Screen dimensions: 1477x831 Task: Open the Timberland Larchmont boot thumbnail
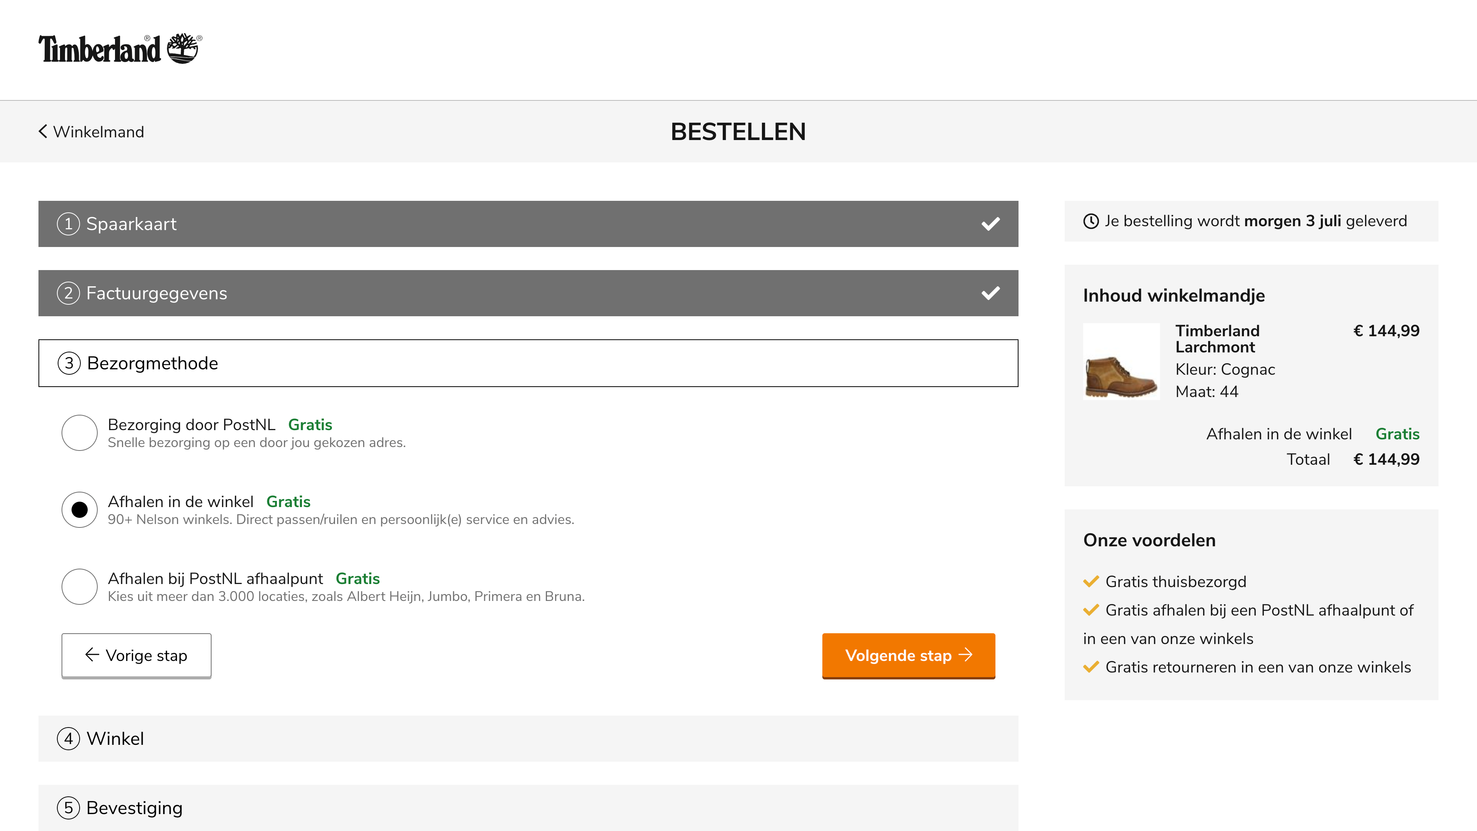click(1121, 361)
